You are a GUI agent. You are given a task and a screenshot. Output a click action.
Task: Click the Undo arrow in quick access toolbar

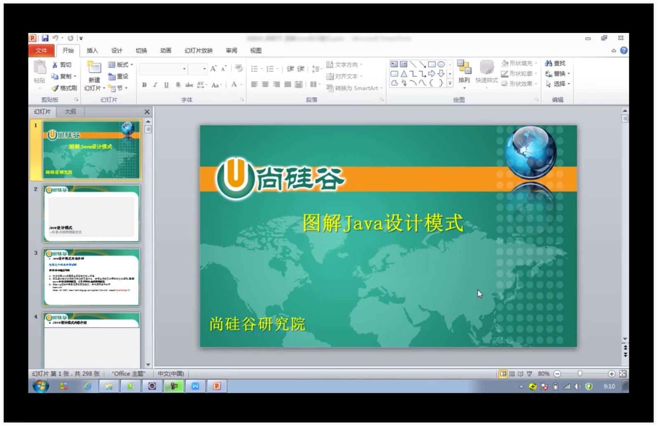(56, 38)
